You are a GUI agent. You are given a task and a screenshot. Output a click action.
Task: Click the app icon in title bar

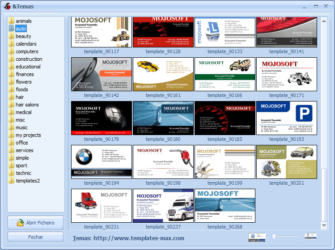point(7,6)
